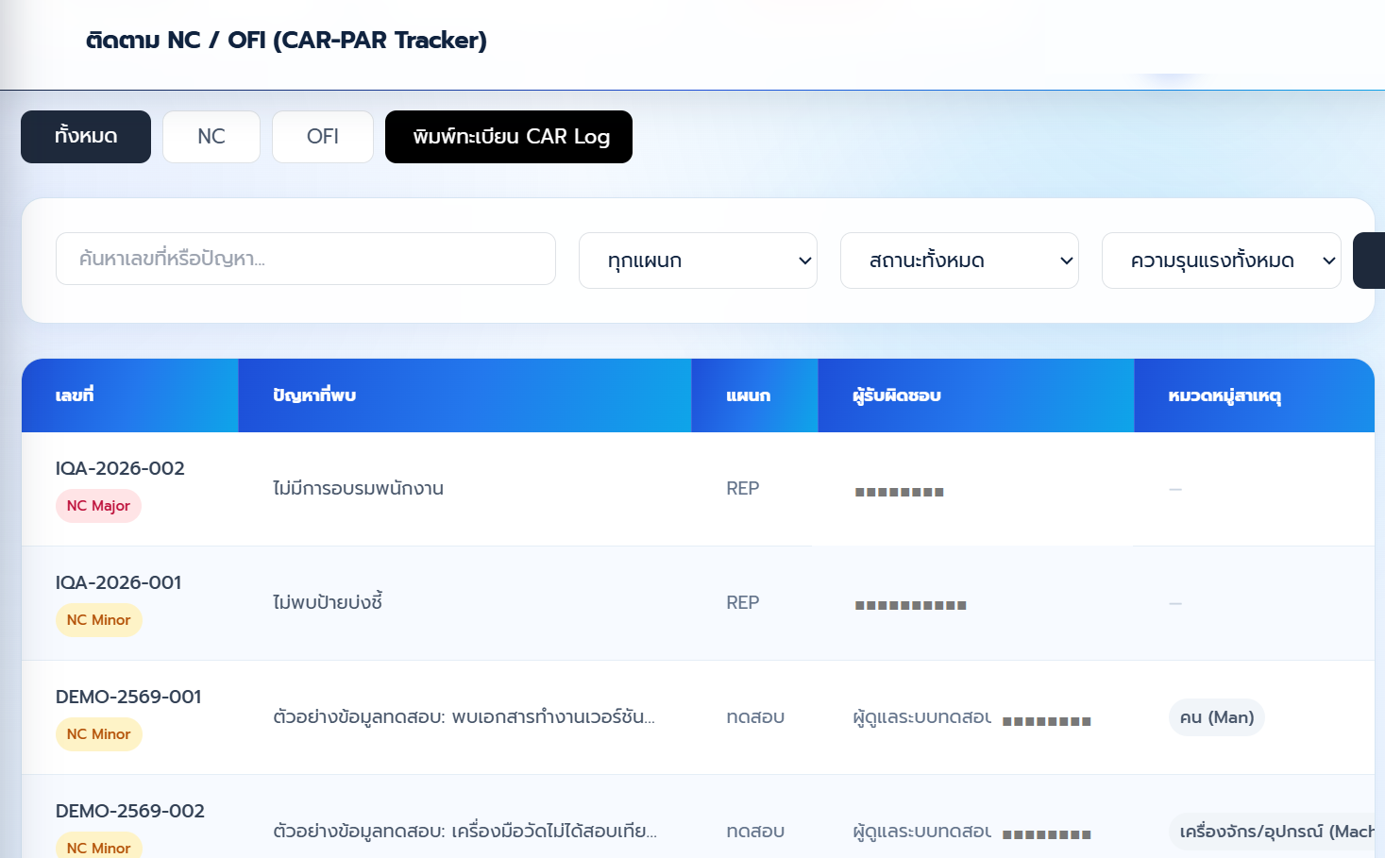Click page title ติดตาม NC / OFI
The image size is (1385, 858).
(x=286, y=40)
